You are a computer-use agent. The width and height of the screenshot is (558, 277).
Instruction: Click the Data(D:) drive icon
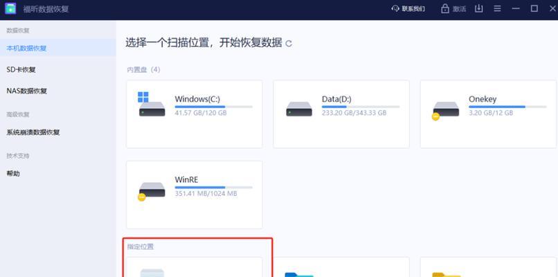[x=299, y=109]
